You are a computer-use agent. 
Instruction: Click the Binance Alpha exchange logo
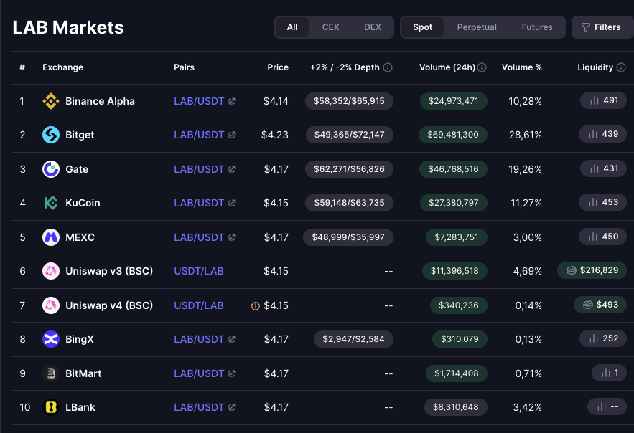(x=51, y=101)
